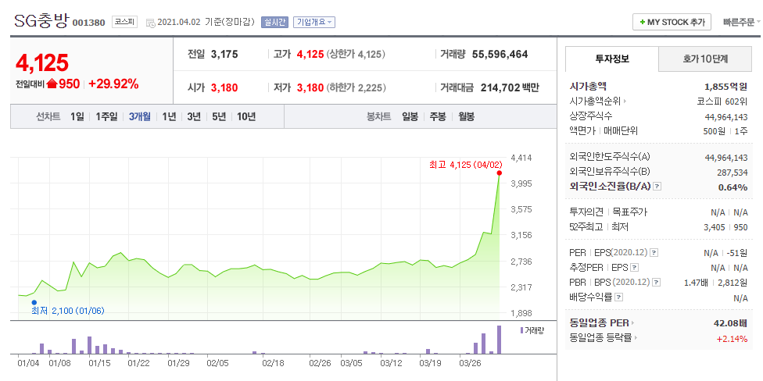Click the 1.47배 PBR value
This screenshot has height=381, width=763.
coord(696,283)
